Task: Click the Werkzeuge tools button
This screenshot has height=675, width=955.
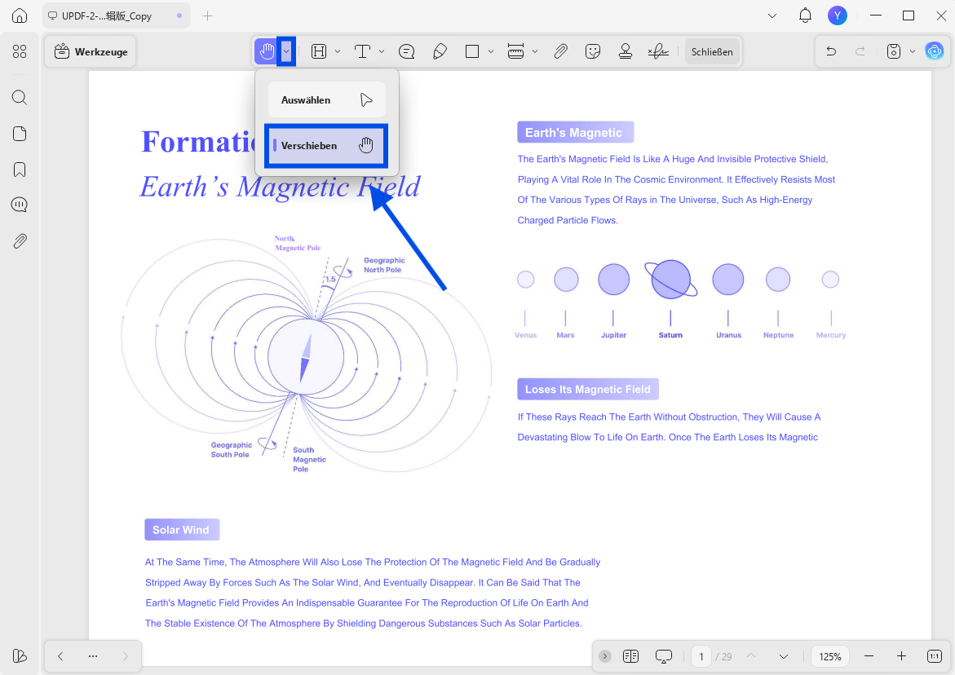Action: coord(91,51)
